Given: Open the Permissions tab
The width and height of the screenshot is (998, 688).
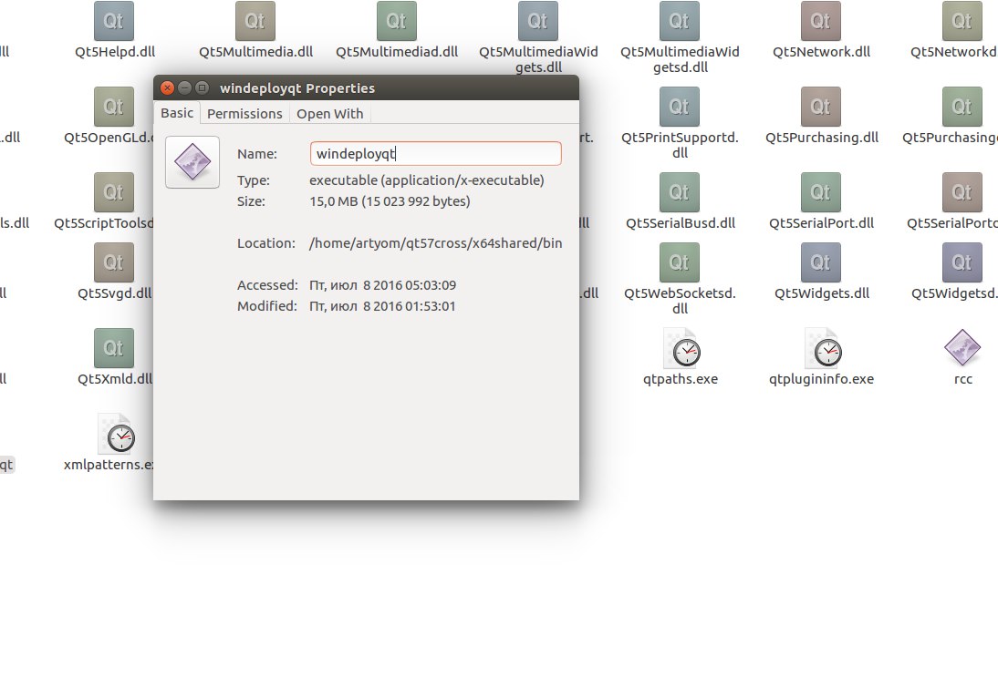Looking at the screenshot, I should click(244, 114).
